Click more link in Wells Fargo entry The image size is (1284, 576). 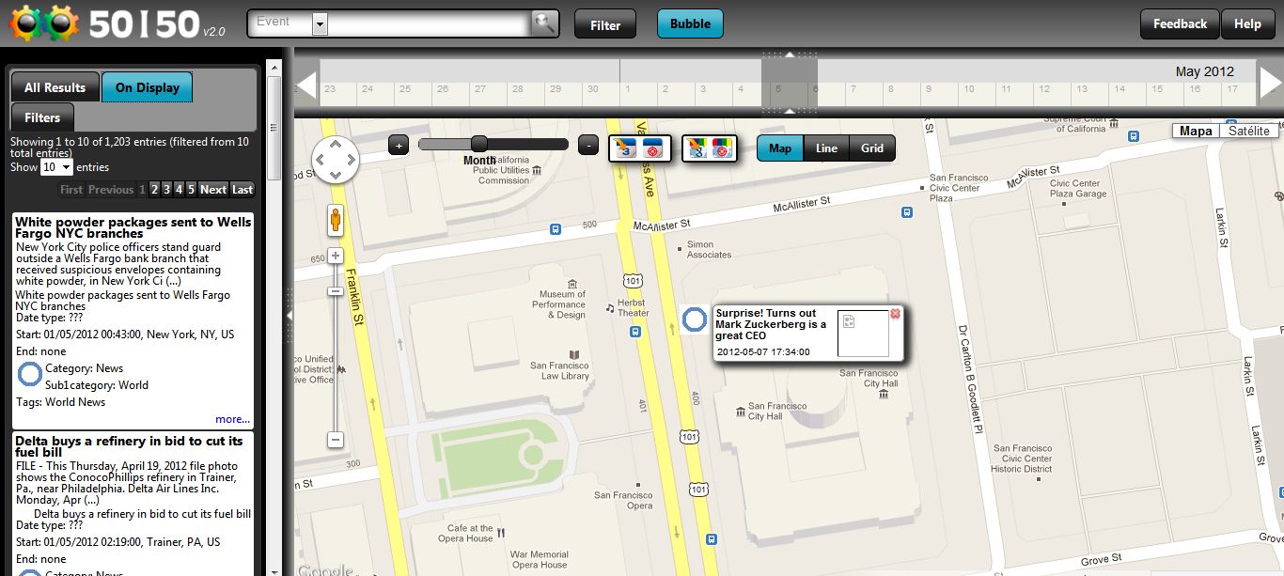[232, 419]
